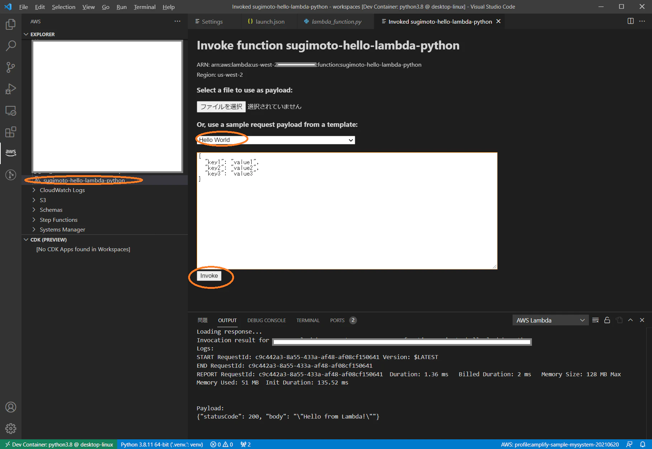Open output log file in editor icon
Image resolution: width=652 pixels, height=449 pixels.
click(619, 320)
